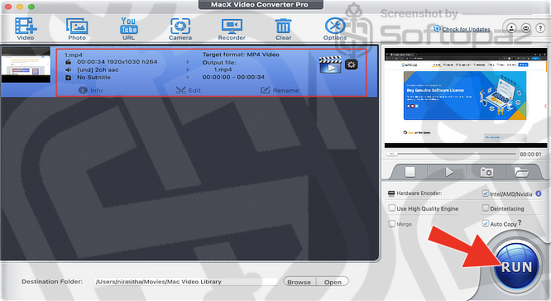
Task: Open the Options settings
Action: tap(335, 29)
